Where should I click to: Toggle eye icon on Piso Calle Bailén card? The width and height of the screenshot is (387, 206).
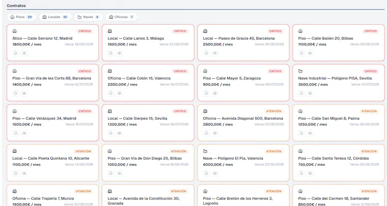click(x=310, y=53)
